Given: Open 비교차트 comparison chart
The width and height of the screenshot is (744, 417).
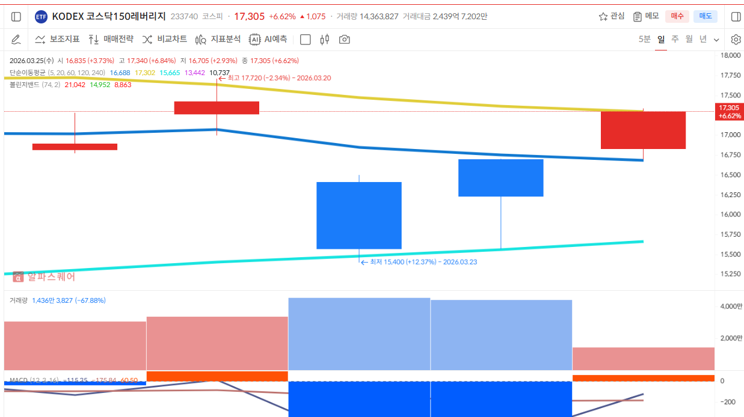Looking at the screenshot, I should click(x=164, y=40).
